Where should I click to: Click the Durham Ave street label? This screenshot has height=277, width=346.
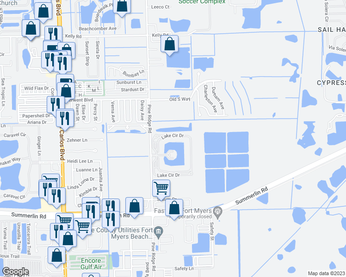click(x=218, y=98)
